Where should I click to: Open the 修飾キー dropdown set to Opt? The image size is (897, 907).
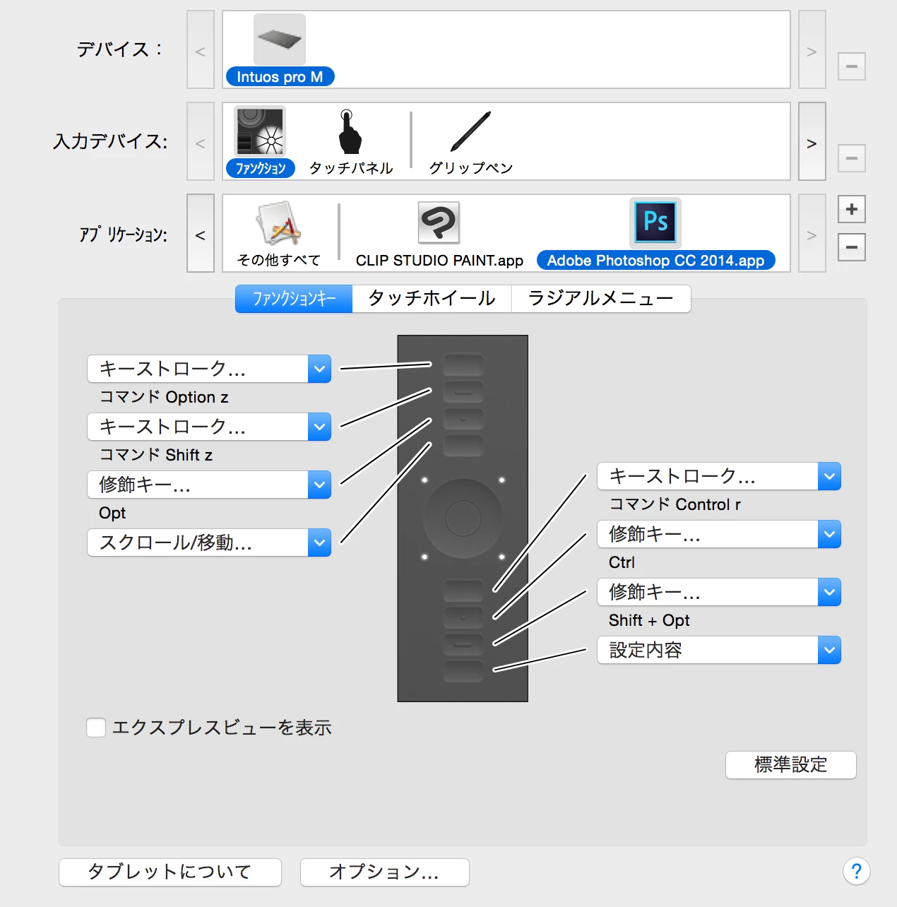point(209,485)
